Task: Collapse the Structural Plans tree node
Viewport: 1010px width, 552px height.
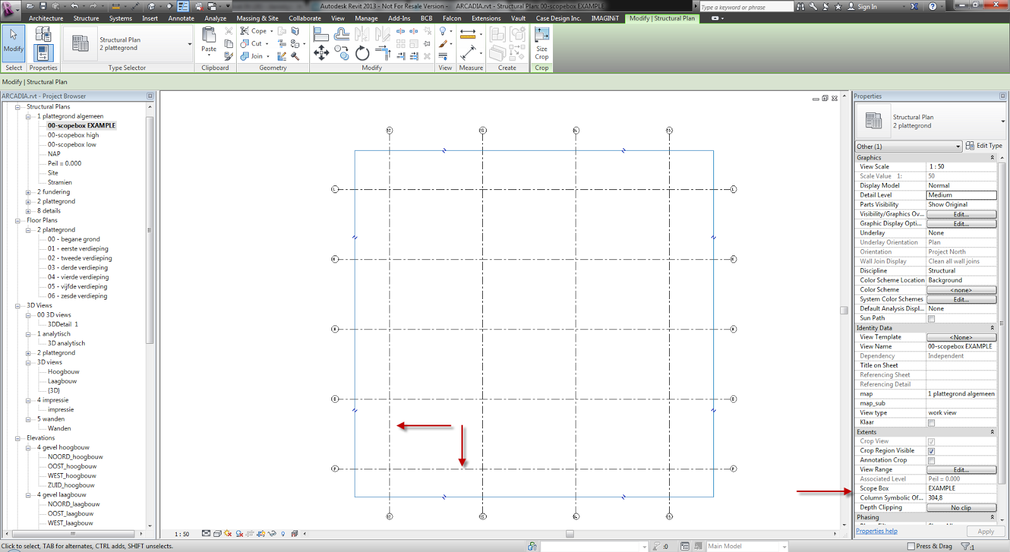Action: coord(18,107)
